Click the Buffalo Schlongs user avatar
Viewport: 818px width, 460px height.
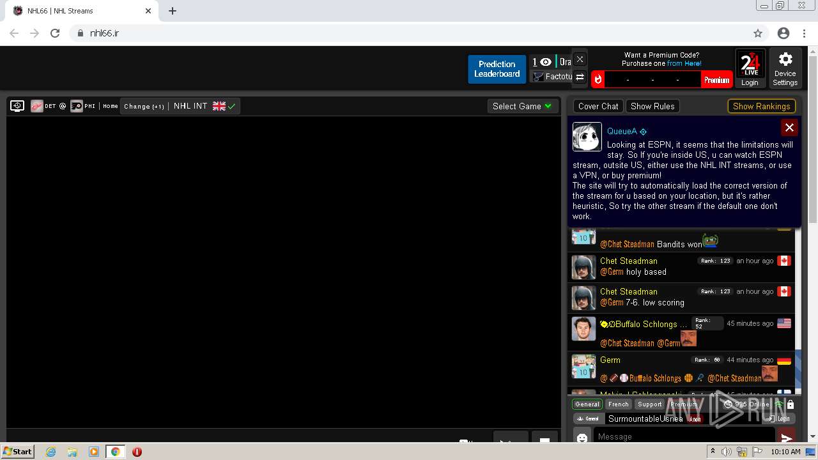[x=583, y=329]
